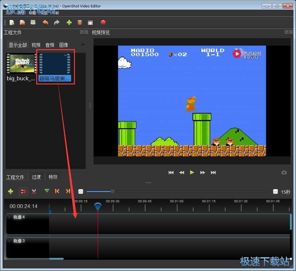Toggle the snapping magnet tool

point(23,191)
